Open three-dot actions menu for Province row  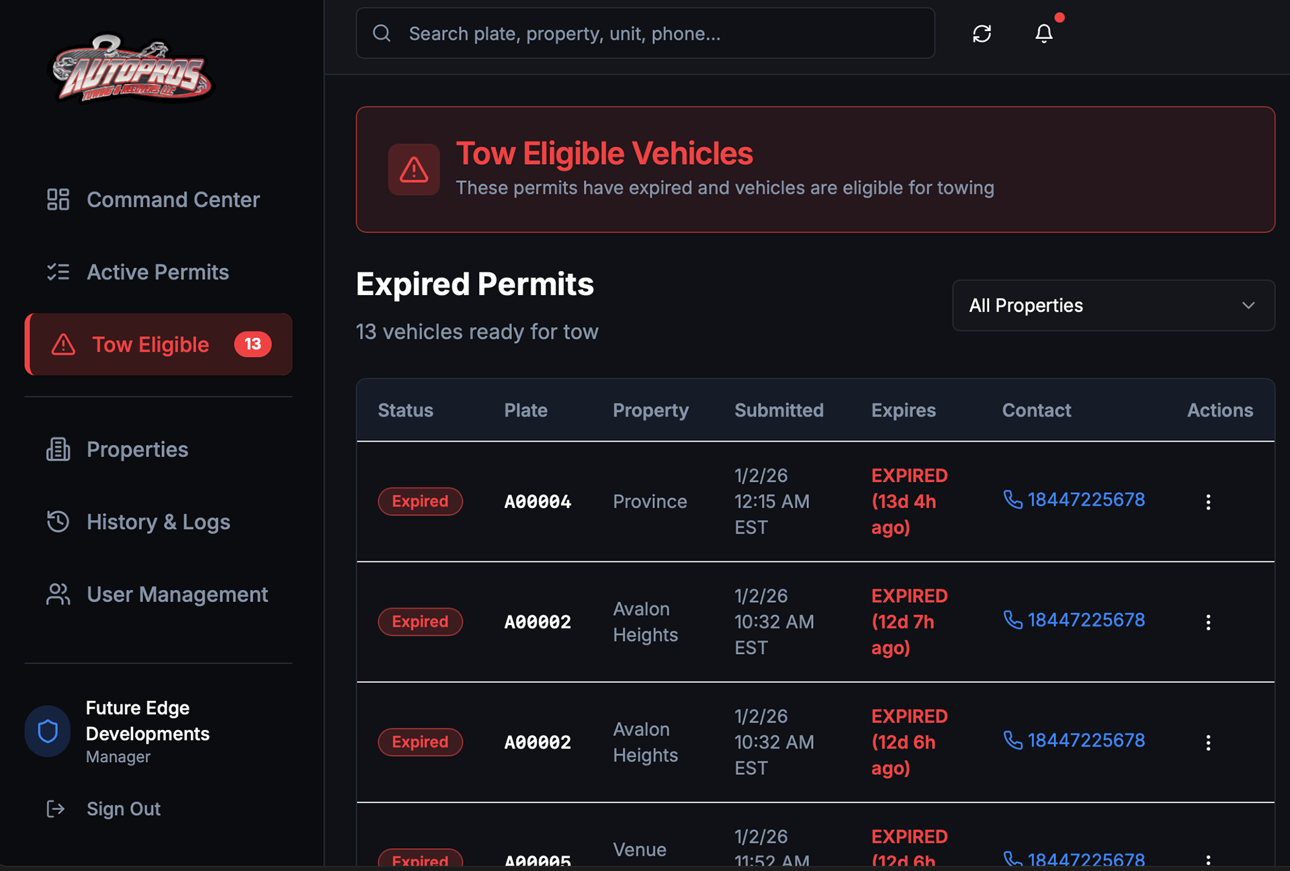pos(1207,502)
